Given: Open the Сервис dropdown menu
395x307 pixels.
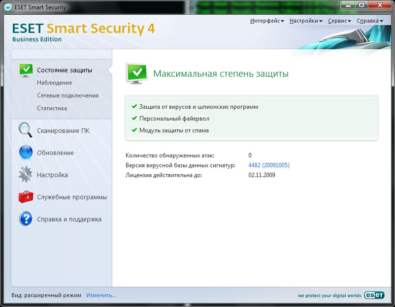Looking at the screenshot, I should click(x=339, y=21).
